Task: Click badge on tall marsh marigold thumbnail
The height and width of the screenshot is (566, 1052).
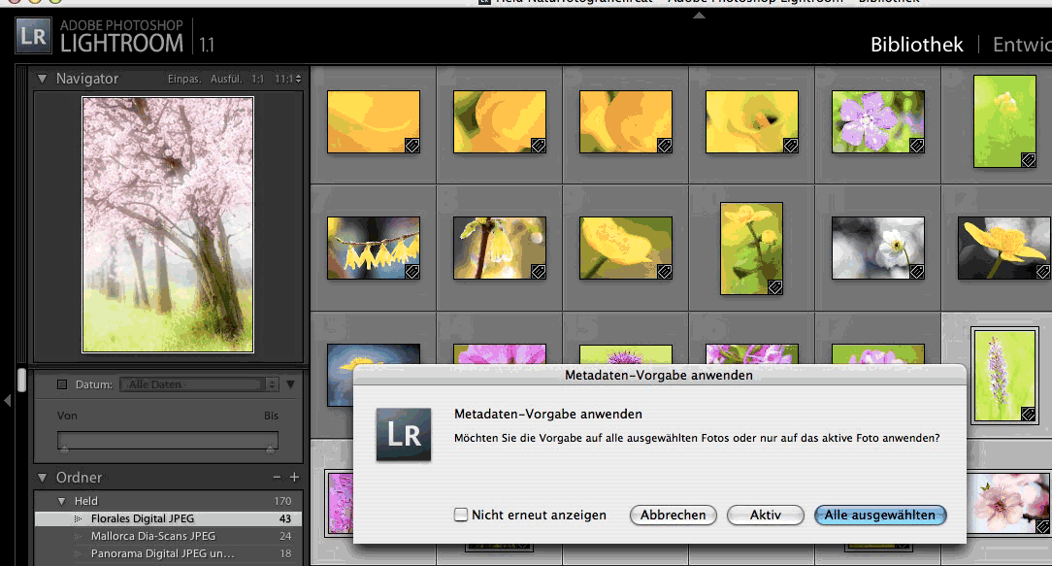Action: (x=774, y=287)
